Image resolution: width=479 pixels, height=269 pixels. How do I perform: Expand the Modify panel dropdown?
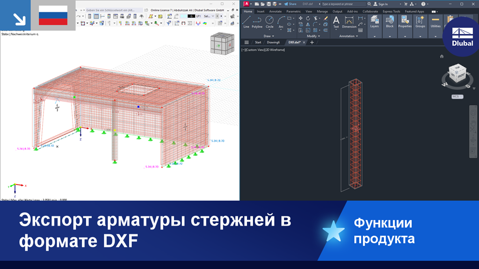(x=313, y=36)
